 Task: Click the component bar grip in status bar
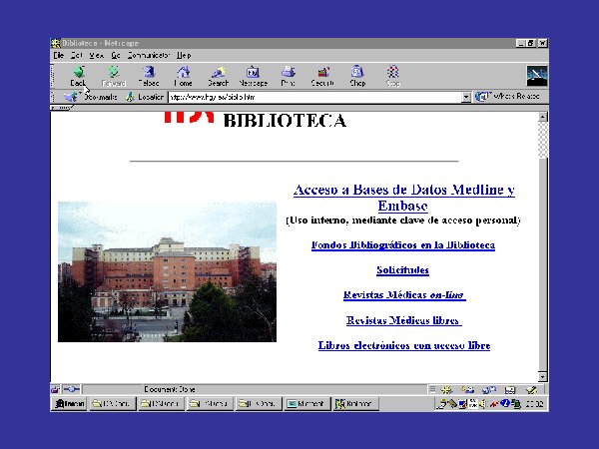tap(432, 389)
